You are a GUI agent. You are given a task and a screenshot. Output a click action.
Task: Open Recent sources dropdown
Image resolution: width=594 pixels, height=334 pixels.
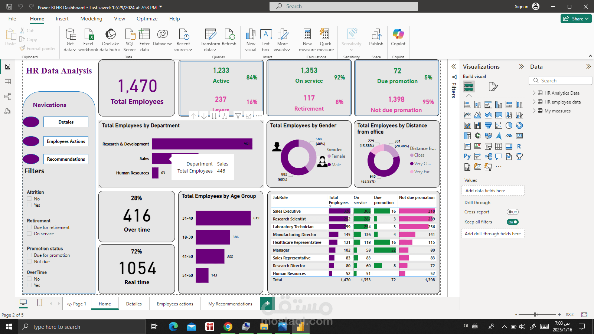183,40
